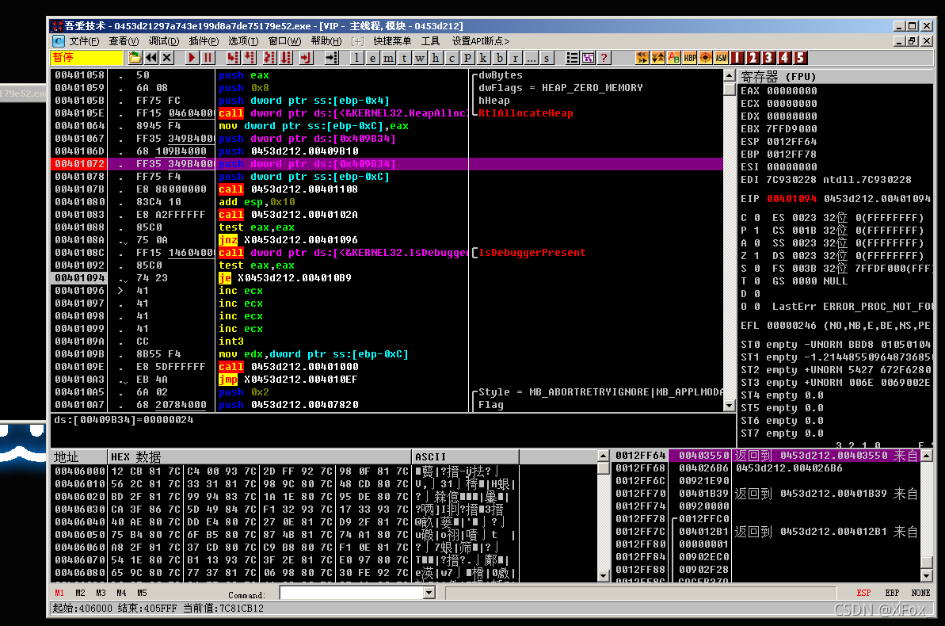Click the Trace over icon
The image size is (945, 626).
286,58
